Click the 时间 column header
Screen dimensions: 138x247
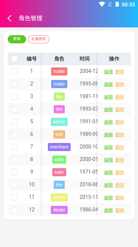(85, 59)
